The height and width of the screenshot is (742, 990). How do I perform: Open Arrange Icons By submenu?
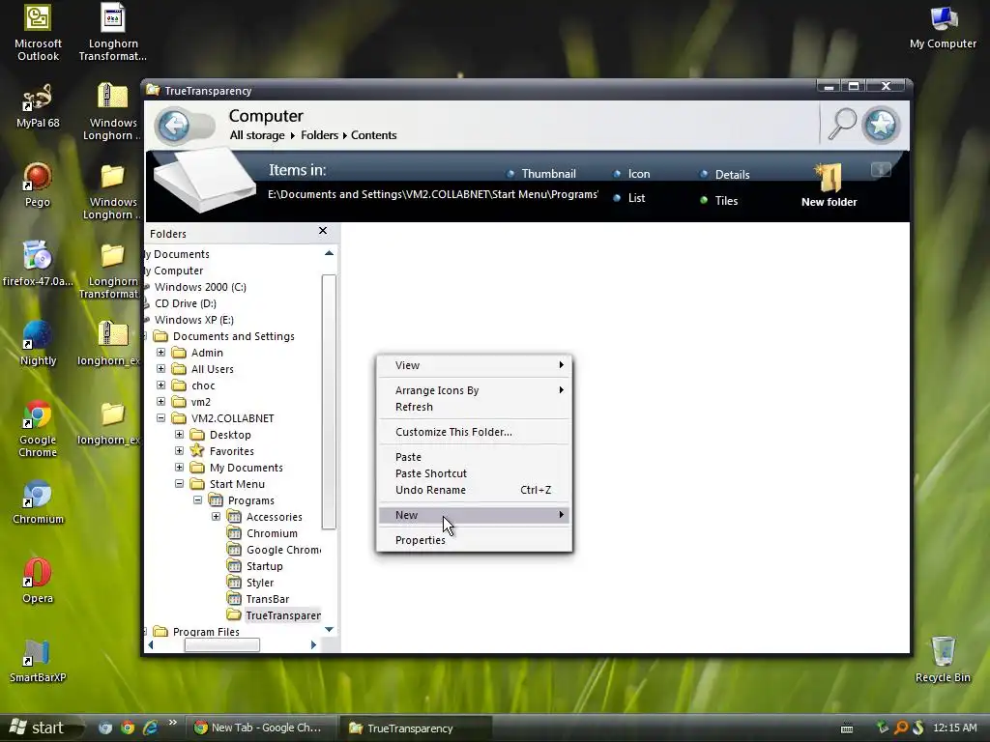coord(474,390)
